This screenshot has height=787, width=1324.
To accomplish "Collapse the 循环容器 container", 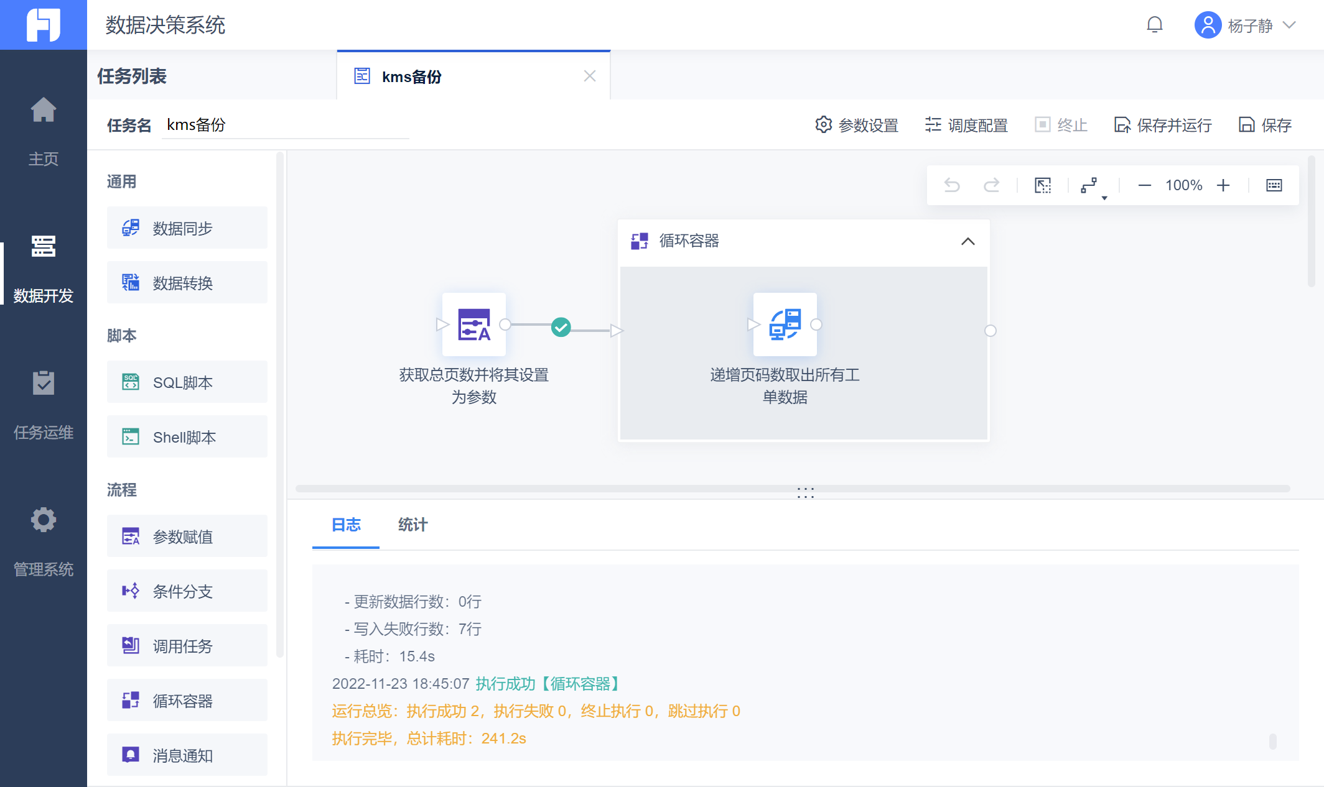I will (967, 241).
